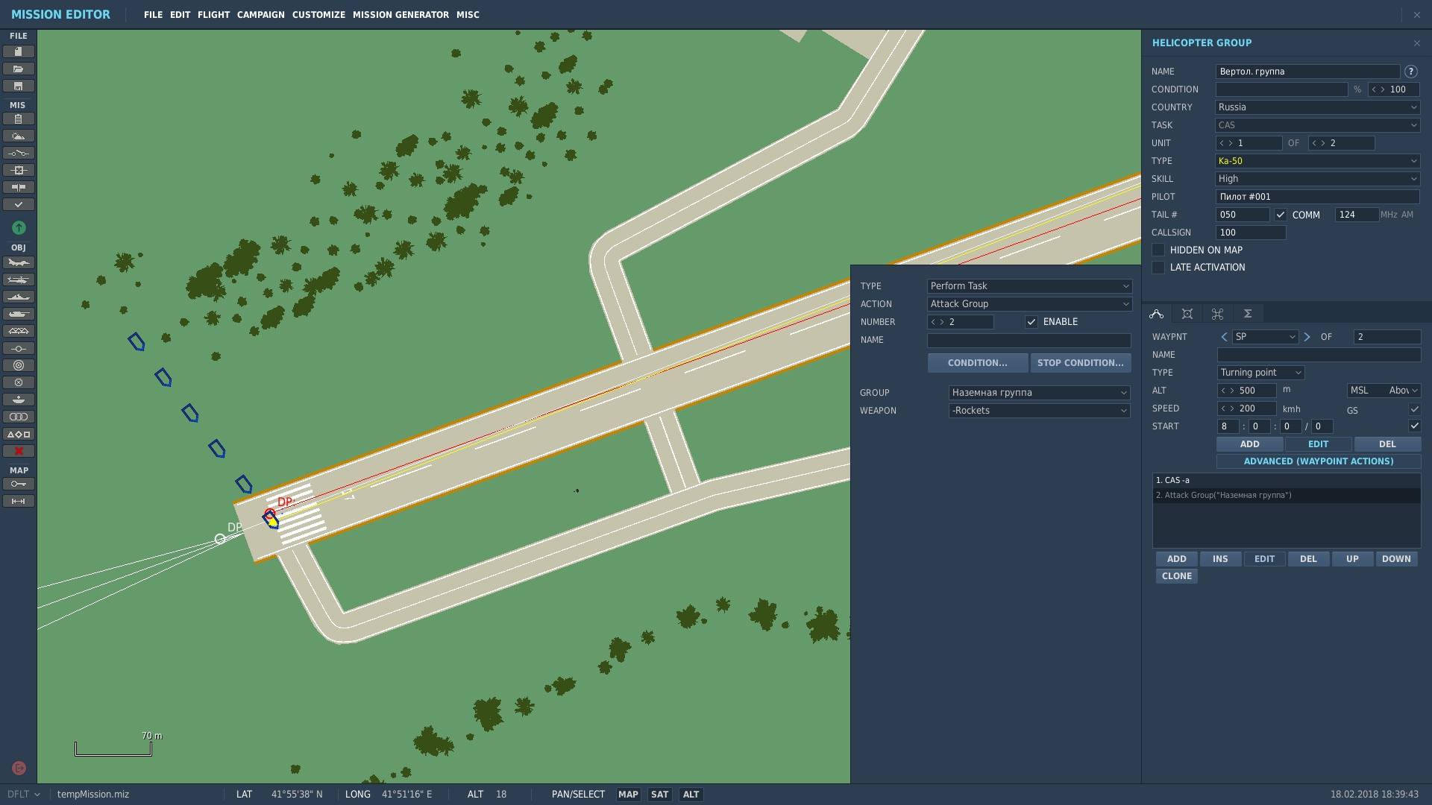Click the save mission floppy icon

tap(19, 86)
